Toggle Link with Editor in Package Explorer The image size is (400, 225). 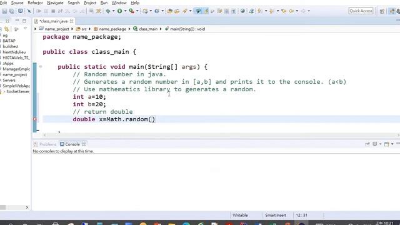[x=7, y=29]
